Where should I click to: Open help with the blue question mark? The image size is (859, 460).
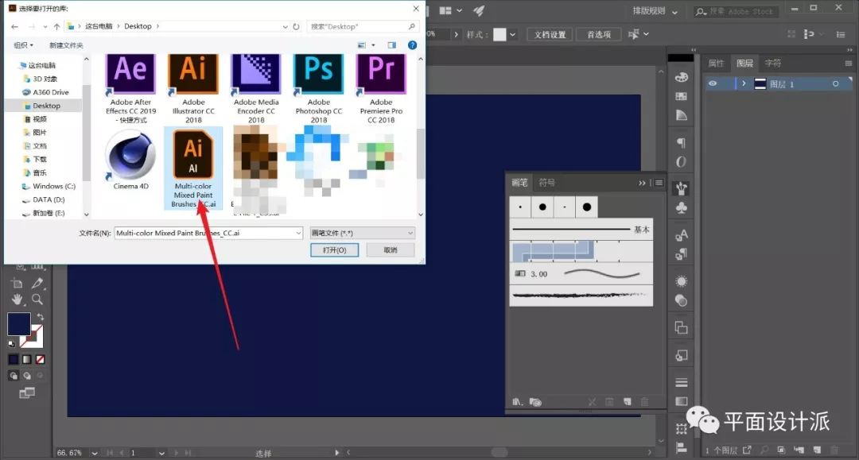coord(413,44)
